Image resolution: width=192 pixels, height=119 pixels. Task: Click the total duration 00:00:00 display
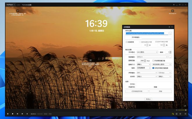40,114
